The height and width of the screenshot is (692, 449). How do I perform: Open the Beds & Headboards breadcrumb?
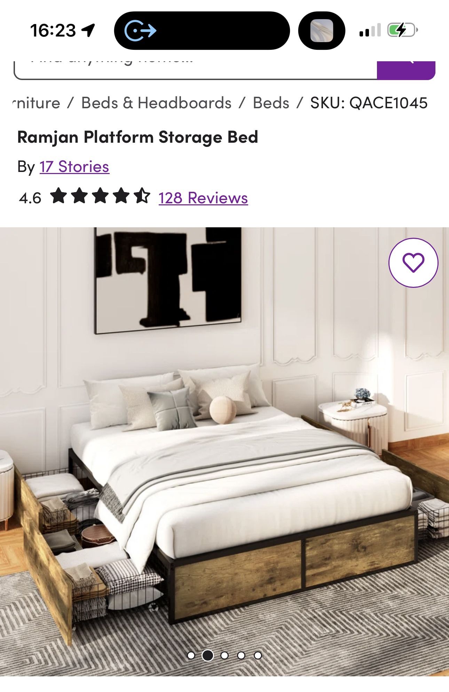pos(156,103)
